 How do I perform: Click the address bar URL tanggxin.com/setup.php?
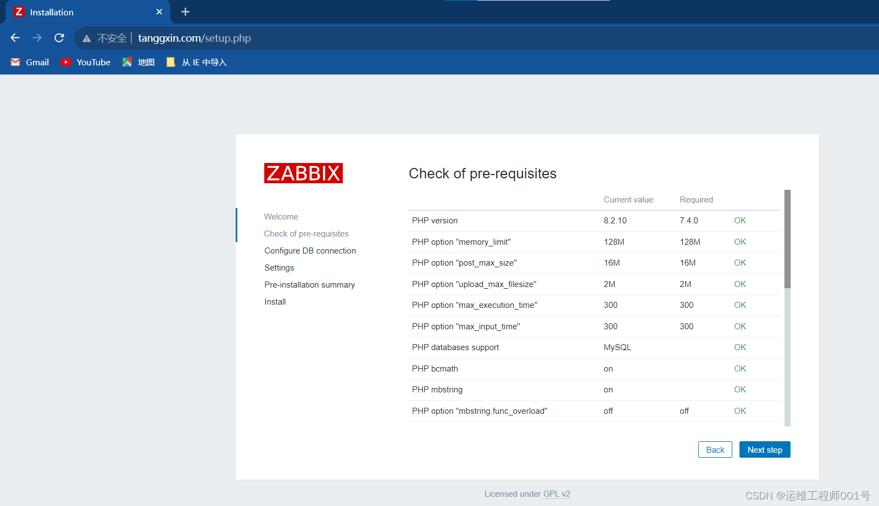(194, 38)
